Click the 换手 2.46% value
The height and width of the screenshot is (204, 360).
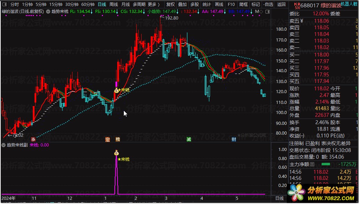click(x=322, y=122)
